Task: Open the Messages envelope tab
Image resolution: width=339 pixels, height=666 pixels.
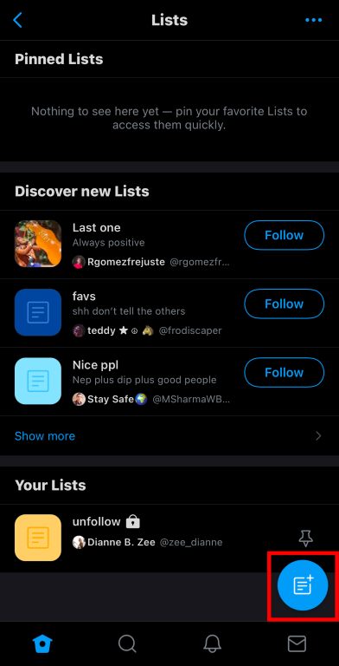Action: pos(297,644)
